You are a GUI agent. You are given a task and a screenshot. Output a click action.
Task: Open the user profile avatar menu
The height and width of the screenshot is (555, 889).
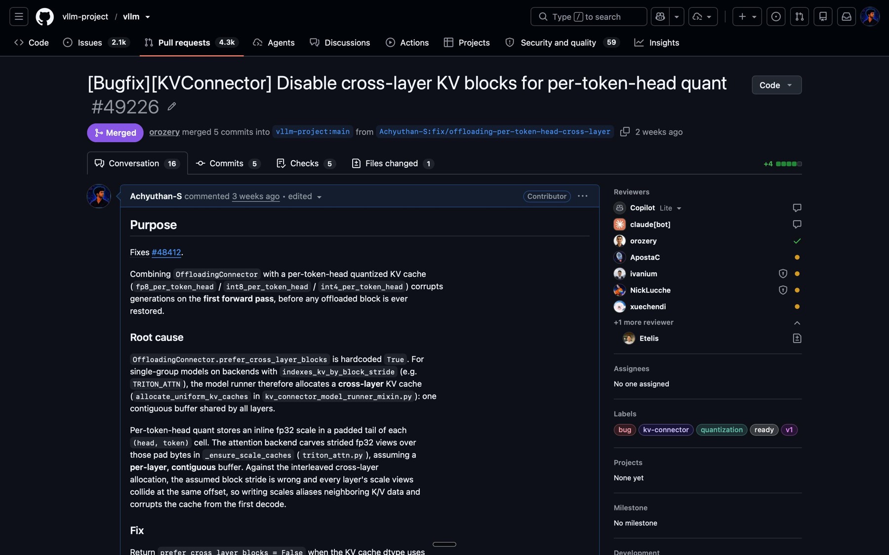coord(870,16)
